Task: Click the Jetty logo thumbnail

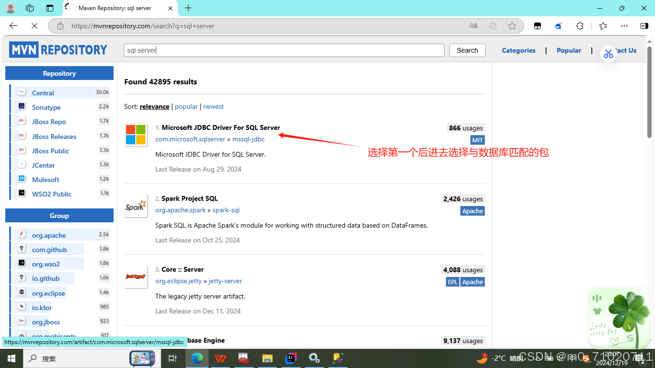Action: [136, 276]
